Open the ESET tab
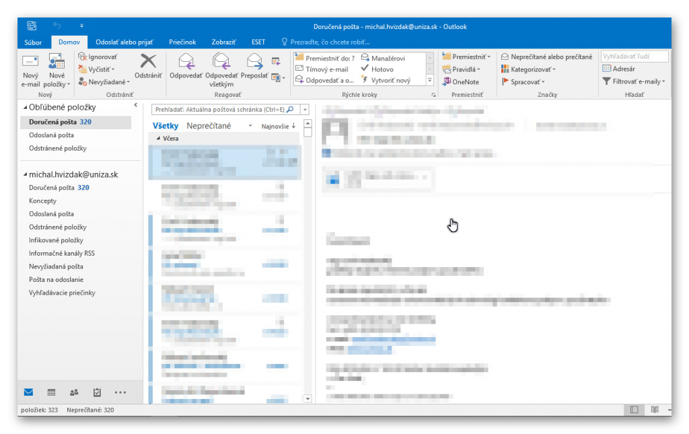Viewport: 689px width, 434px height. pos(258,42)
